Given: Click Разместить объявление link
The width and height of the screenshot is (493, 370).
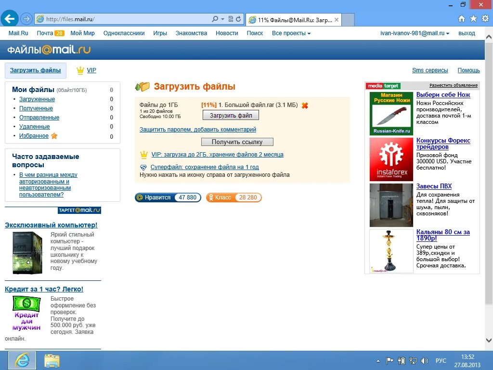Looking at the screenshot, I should (454, 85).
